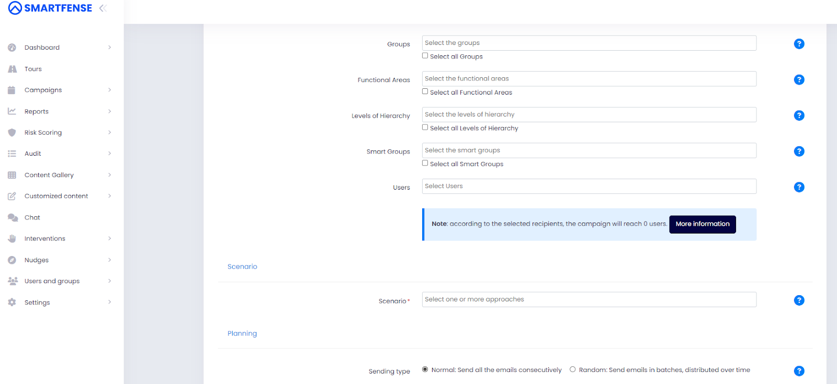The height and width of the screenshot is (384, 837).
Task: Open the Campaigns menu item
Action: coord(43,90)
